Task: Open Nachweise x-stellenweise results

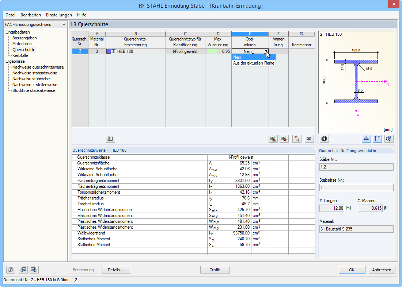Action: point(35,85)
